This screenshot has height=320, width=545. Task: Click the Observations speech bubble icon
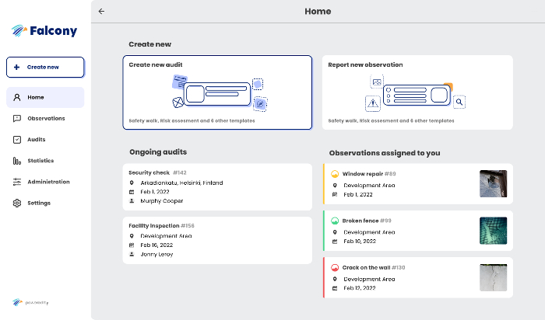(x=17, y=118)
